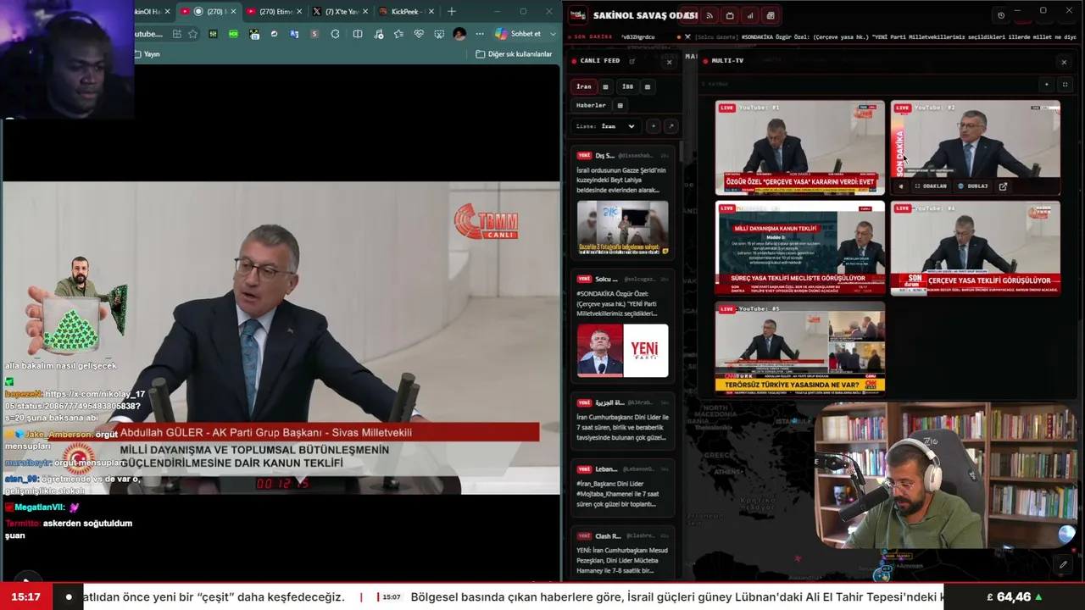Open the history clock icon in Sakinol header

pos(1001,15)
